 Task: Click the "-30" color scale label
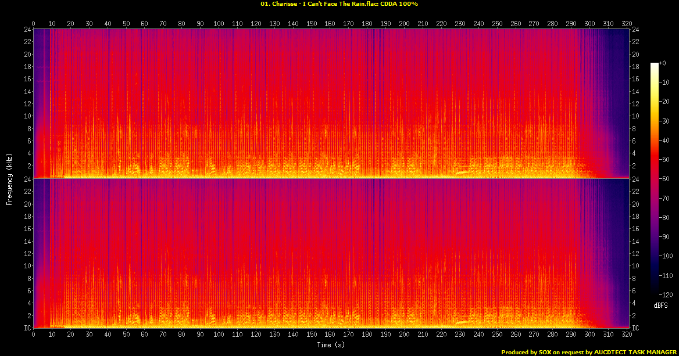tap(664, 121)
